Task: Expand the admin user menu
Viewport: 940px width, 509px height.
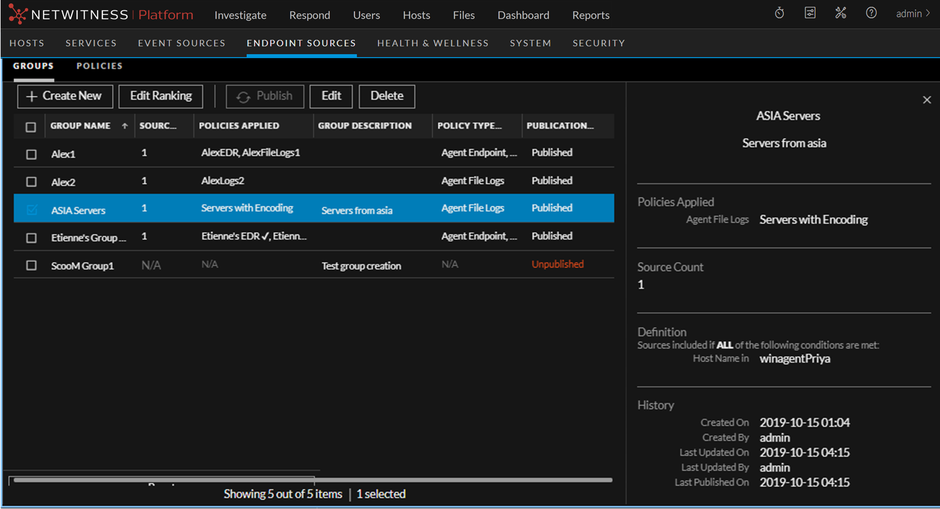Action: [912, 14]
